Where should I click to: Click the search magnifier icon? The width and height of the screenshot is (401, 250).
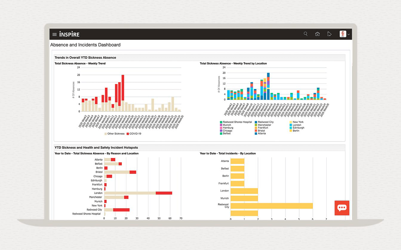click(305, 34)
